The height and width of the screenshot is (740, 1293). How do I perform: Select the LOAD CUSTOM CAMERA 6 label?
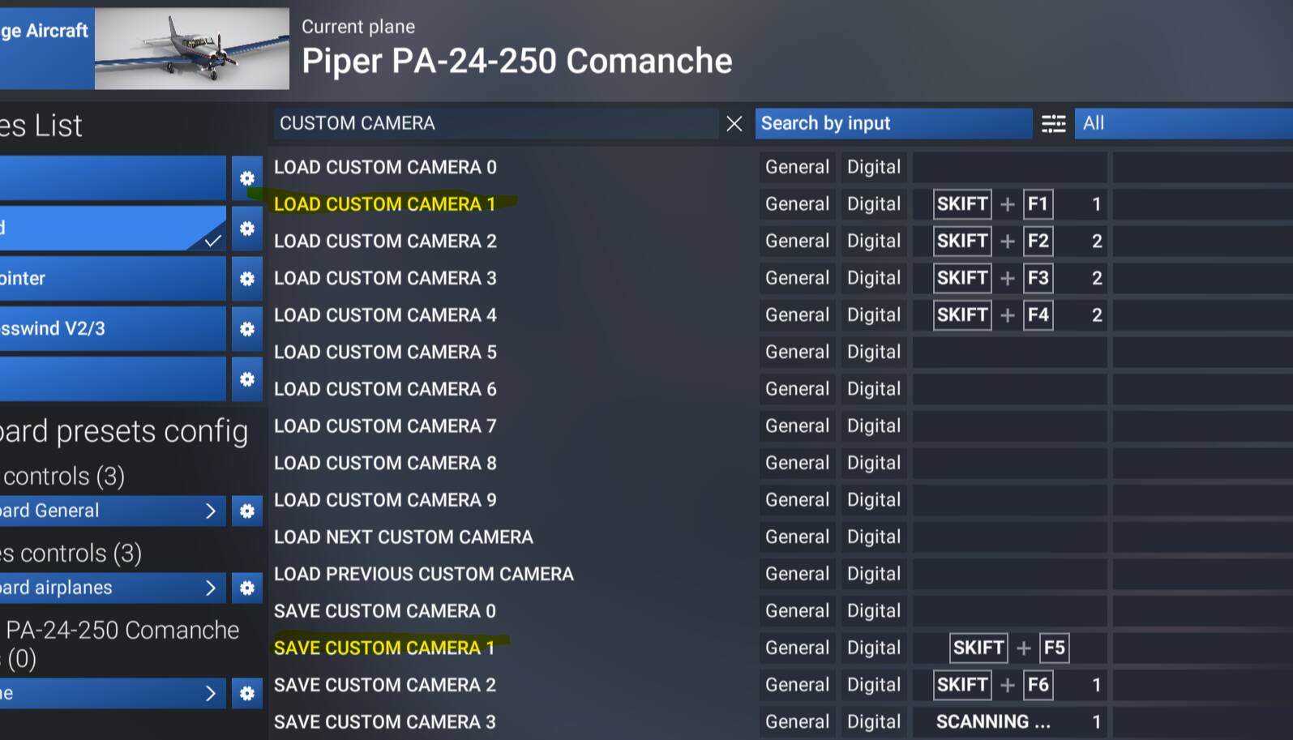point(385,389)
